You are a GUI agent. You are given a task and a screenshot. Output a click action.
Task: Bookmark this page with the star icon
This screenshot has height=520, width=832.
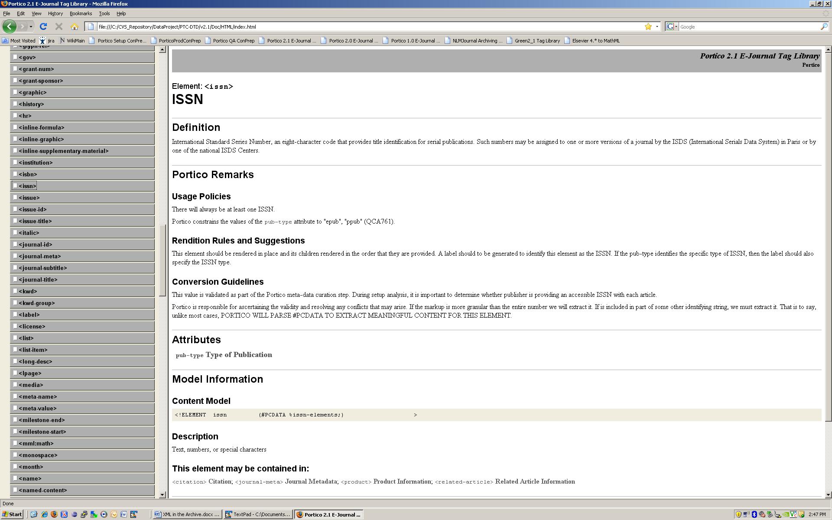pyautogui.click(x=648, y=26)
